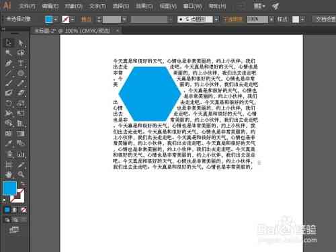Select the Scale tool
Image resolution: width=336 pixels, height=252 pixels.
point(21,103)
